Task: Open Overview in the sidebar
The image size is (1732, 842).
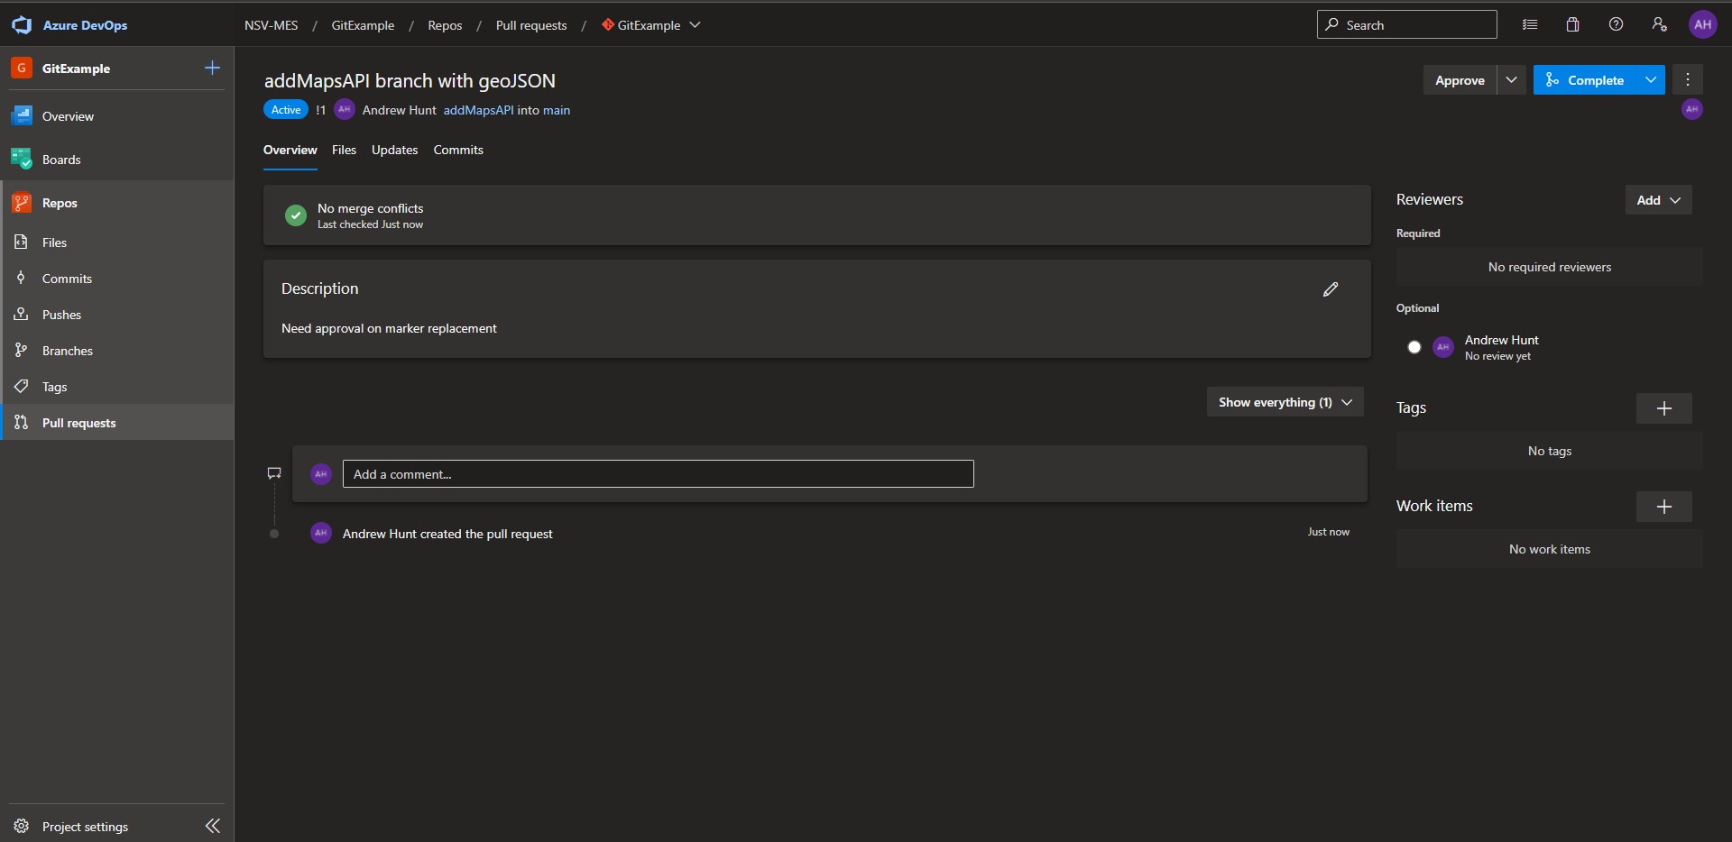Action: 117,116
